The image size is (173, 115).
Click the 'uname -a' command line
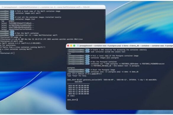click(10, 37)
